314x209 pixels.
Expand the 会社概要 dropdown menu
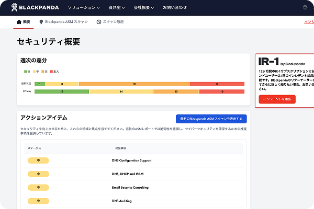tap(144, 8)
